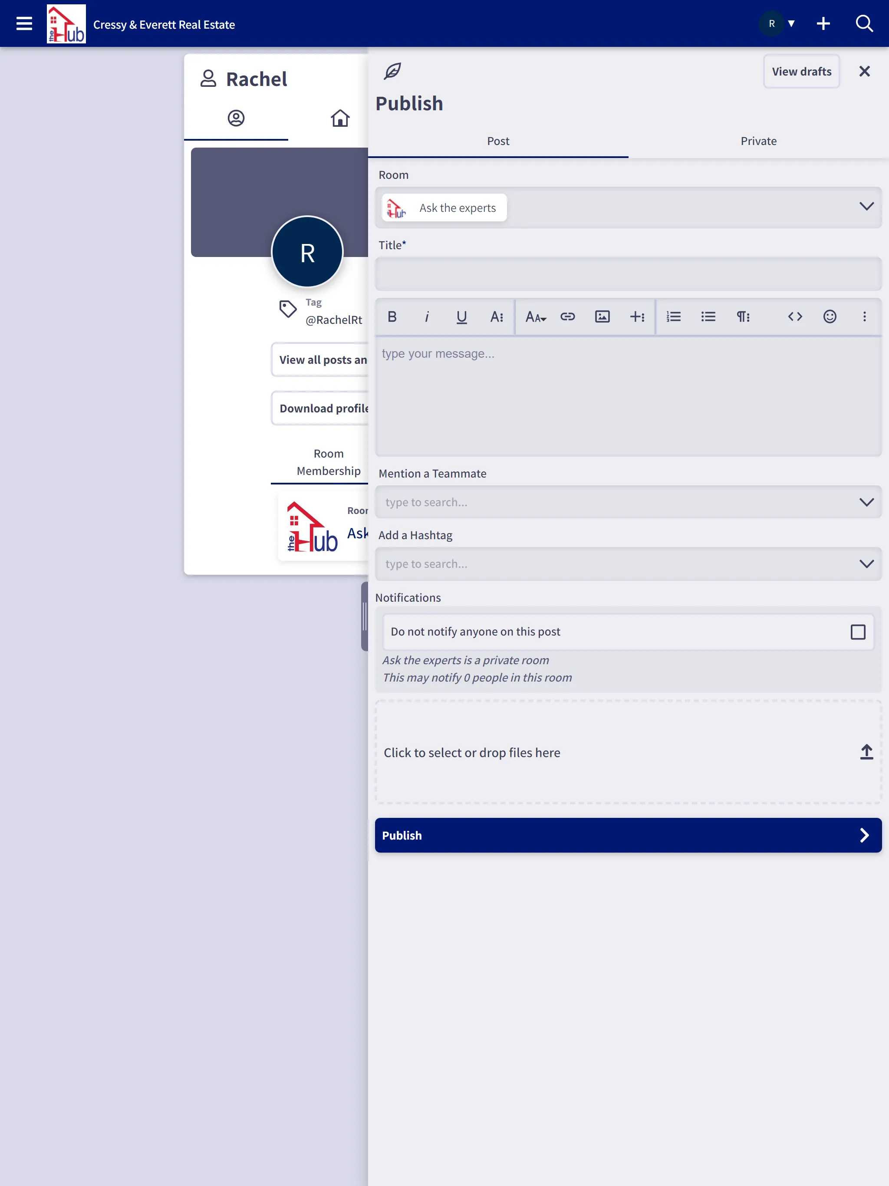The height and width of the screenshot is (1186, 889).
Task: Click the more options toolbar icon
Action: (x=866, y=316)
